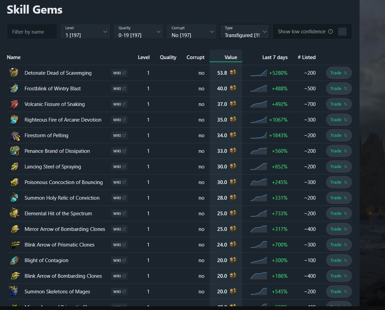This screenshot has width=385, height=310.
Task: Click the Blink Arrow of Bombarding Clones icon
Action: tap(15, 276)
